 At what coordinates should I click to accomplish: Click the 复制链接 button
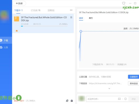[x=134, y=83]
